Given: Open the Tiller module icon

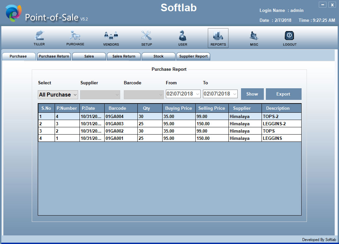Looking at the screenshot, I should point(39,36).
